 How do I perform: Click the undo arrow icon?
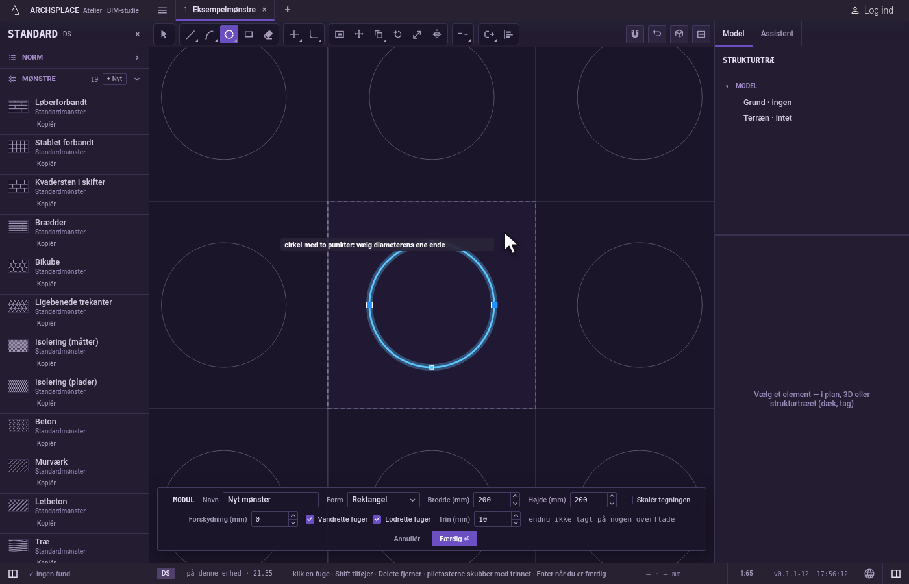point(657,34)
